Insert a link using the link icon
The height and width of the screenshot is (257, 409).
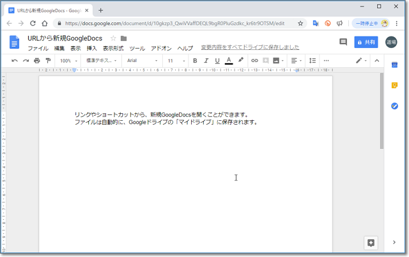click(x=254, y=61)
